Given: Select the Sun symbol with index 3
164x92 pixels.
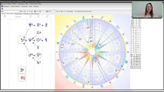Looking at the screenshot, I should point(38,40).
